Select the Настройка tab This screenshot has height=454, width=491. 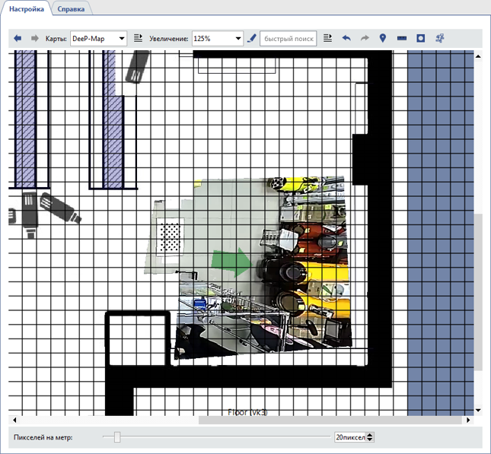click(x=26, y=8)
